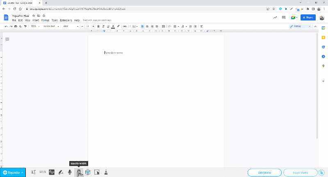Viewport: 328px width, 177px height.
Task: Open the Extensions menu
Action: point(66,20)
